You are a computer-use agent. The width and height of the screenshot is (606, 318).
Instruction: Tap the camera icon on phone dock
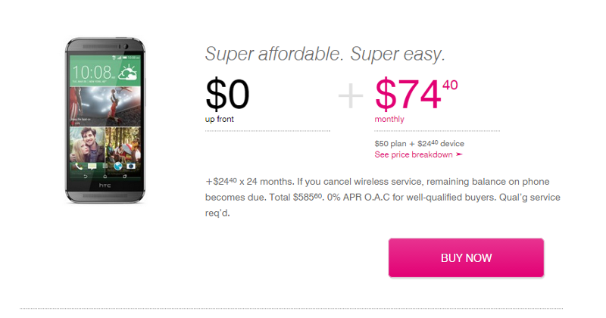tap(131, 167)
